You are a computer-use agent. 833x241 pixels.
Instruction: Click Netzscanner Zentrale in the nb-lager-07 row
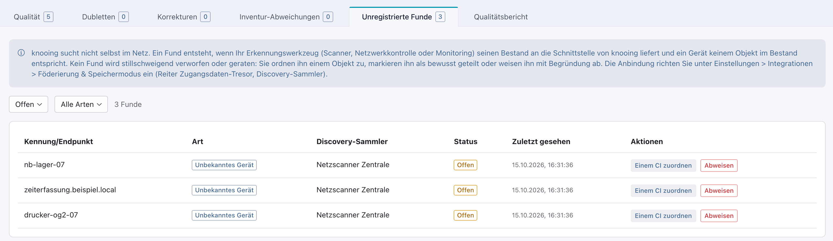coord(353,165)
